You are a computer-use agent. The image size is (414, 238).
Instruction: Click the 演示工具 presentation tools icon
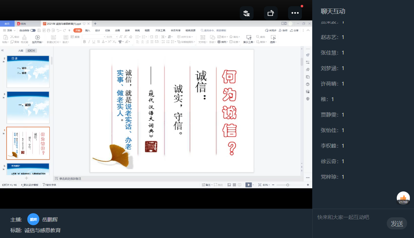(x=249, y=37)
